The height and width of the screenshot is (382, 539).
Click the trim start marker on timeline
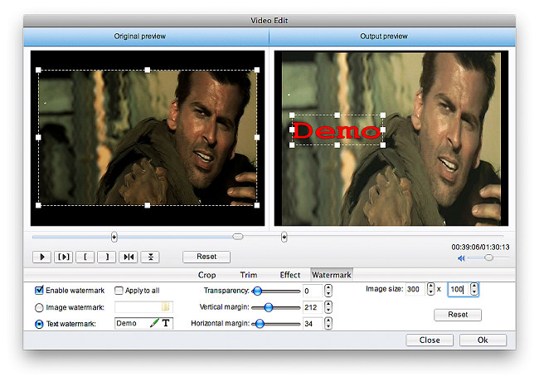(x=114, y=237)
